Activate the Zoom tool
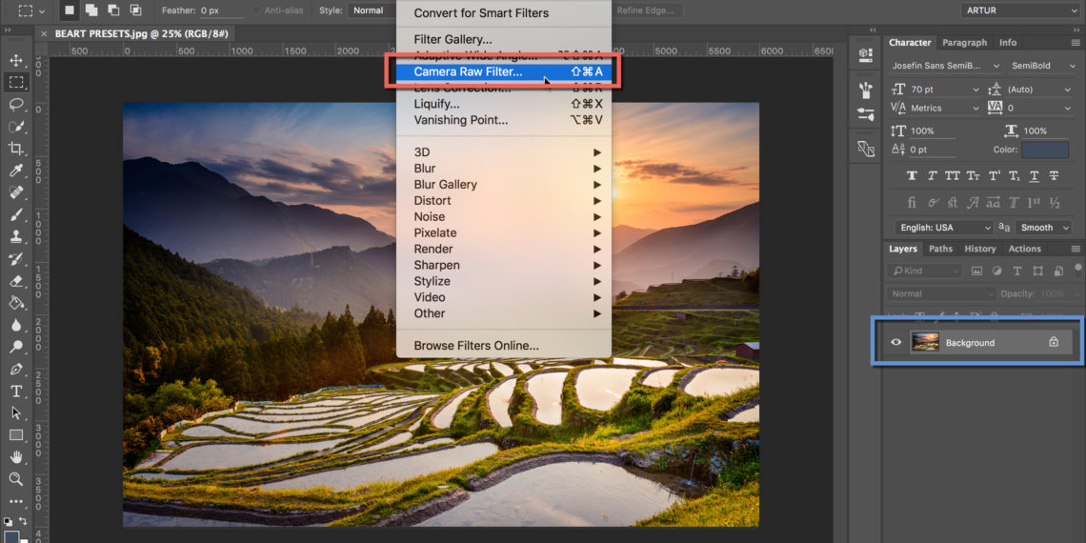Screen dimensions: 1086x543 pos(16,479)
